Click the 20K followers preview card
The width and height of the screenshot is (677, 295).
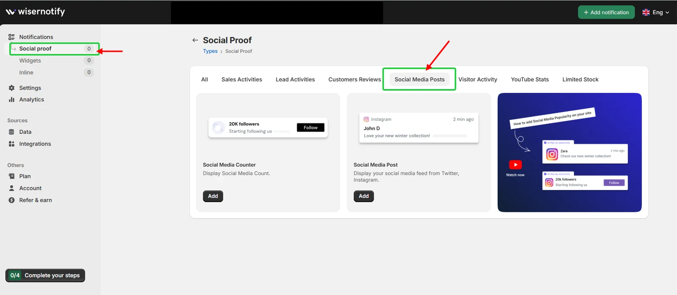tap(268, 127)
